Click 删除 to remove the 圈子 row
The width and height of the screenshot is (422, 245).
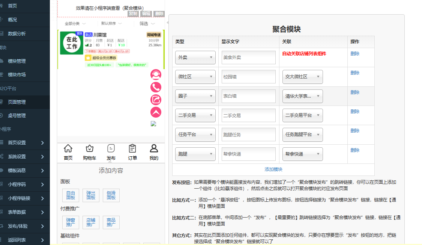click(x=354, y=91)
